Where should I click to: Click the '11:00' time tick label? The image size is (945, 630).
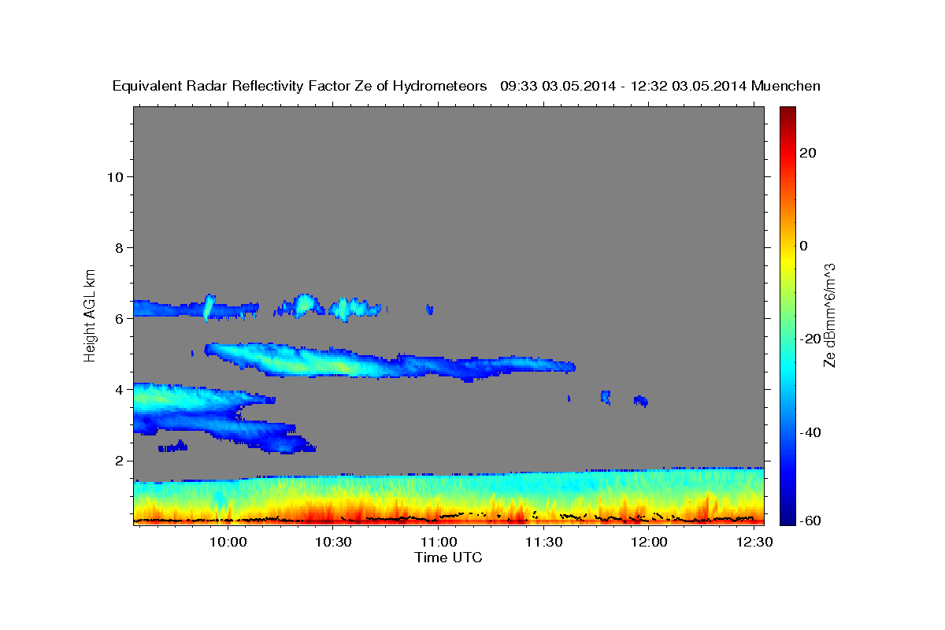pyautogui.click(x=439, y=543)
